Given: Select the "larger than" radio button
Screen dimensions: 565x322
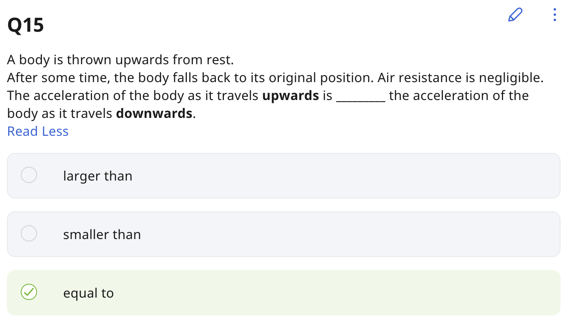Looking at the screenshot, I should click(x=29, y=175).
